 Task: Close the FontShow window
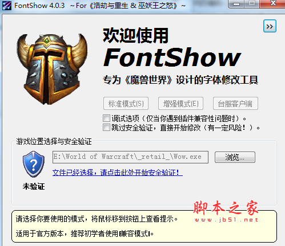coord(274,3)
